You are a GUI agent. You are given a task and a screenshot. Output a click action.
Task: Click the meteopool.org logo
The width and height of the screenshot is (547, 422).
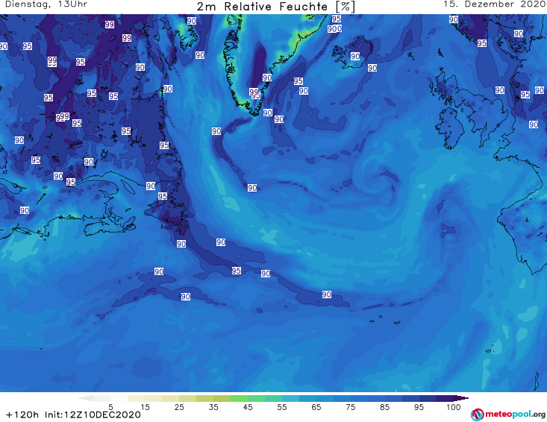tap(508, 415)
